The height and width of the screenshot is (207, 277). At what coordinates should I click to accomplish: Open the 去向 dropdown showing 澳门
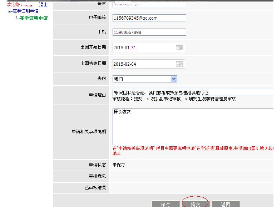tap(174, 79)
